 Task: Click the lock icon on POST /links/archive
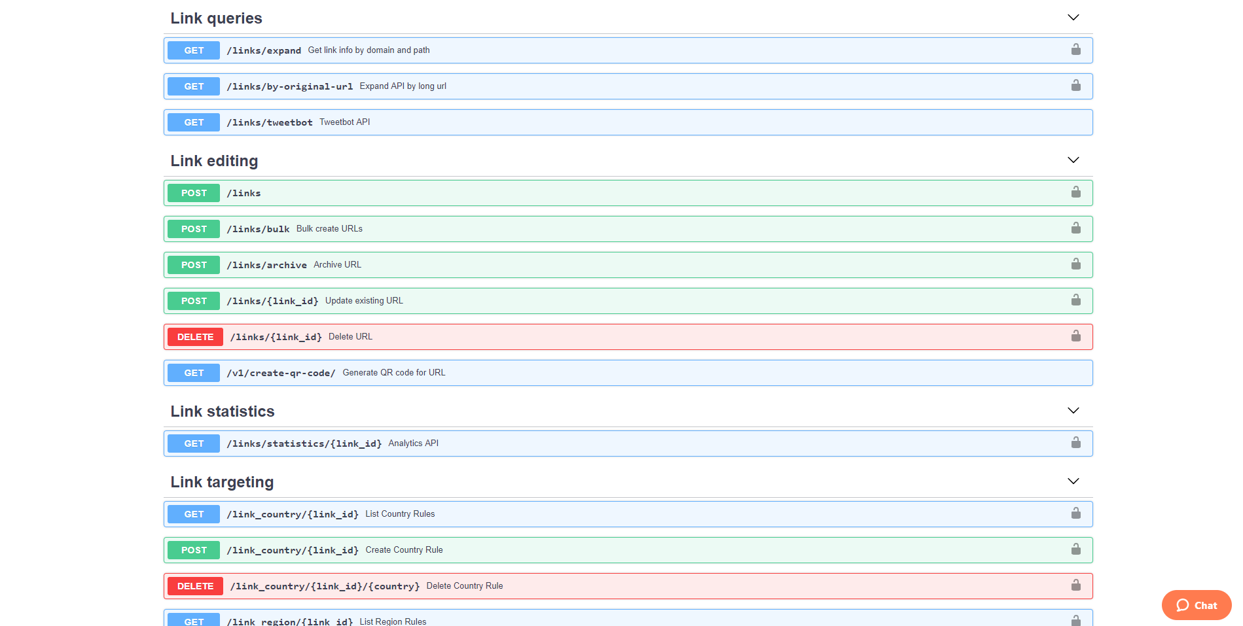(1075, 264)
